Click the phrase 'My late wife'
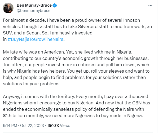Viewport: 159px width, 133px height. click(x=15, y=52)
